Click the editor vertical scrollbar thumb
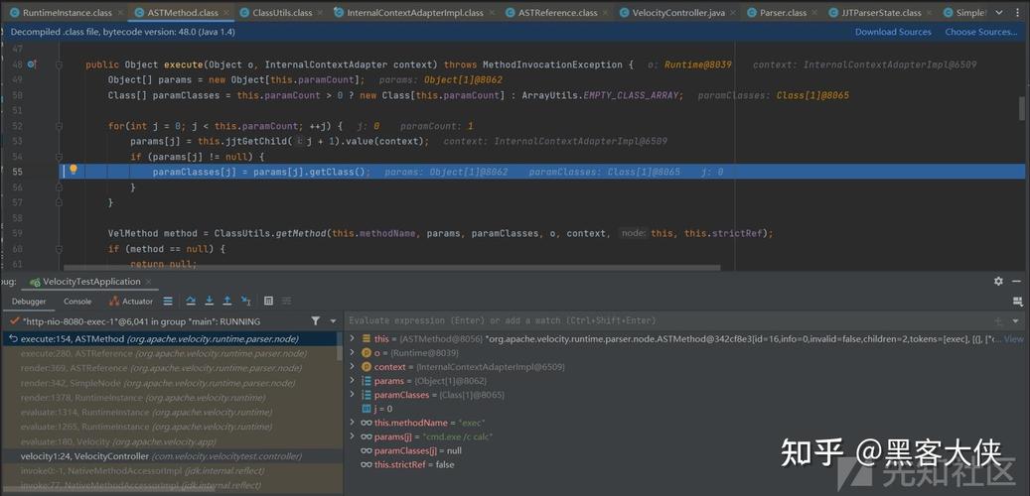The width and height of the screenshot is (1030, 496). [x=1021, y=109]
